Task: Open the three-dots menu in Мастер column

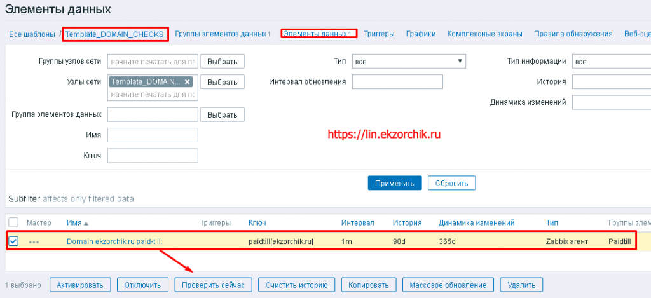Action: tap(34, 242)
